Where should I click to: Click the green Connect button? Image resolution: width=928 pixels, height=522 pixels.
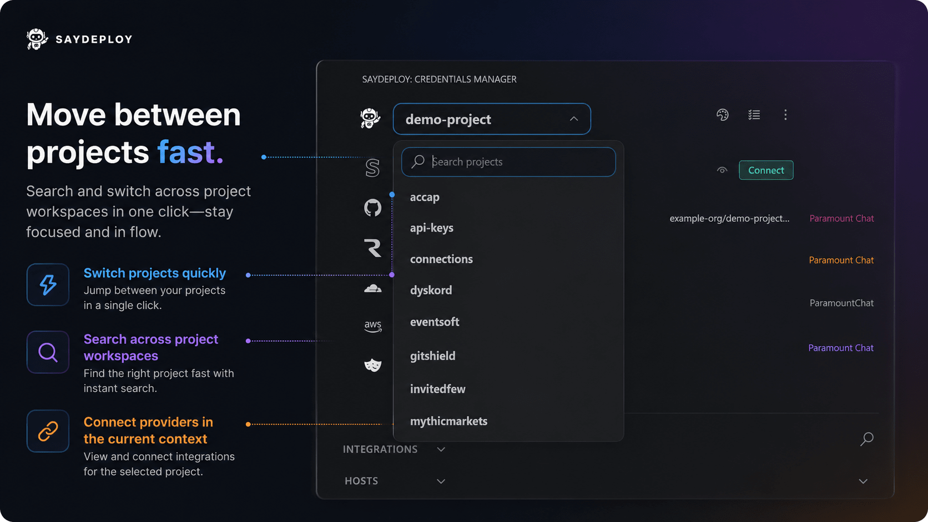click(766, 170)
